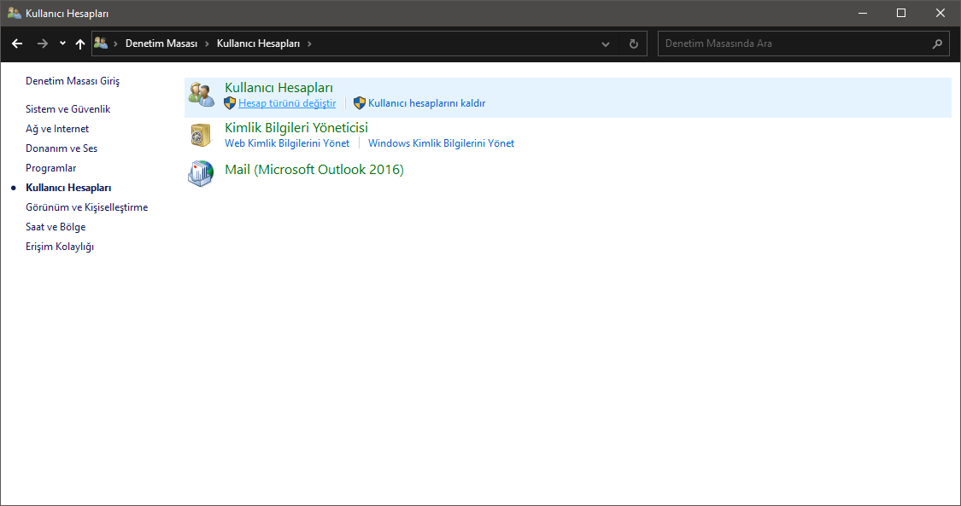Click the Kimlik Bilgileri Yöneticisi safe icon

tap(201, 135)
